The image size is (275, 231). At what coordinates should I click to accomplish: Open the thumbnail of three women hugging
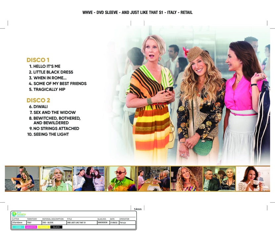[88, 179]
